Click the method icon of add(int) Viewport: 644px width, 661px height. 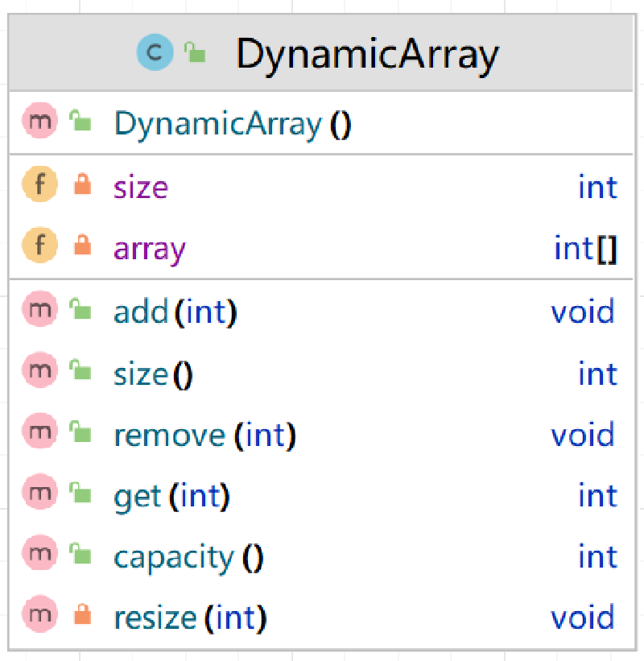[x=39, y=308]
